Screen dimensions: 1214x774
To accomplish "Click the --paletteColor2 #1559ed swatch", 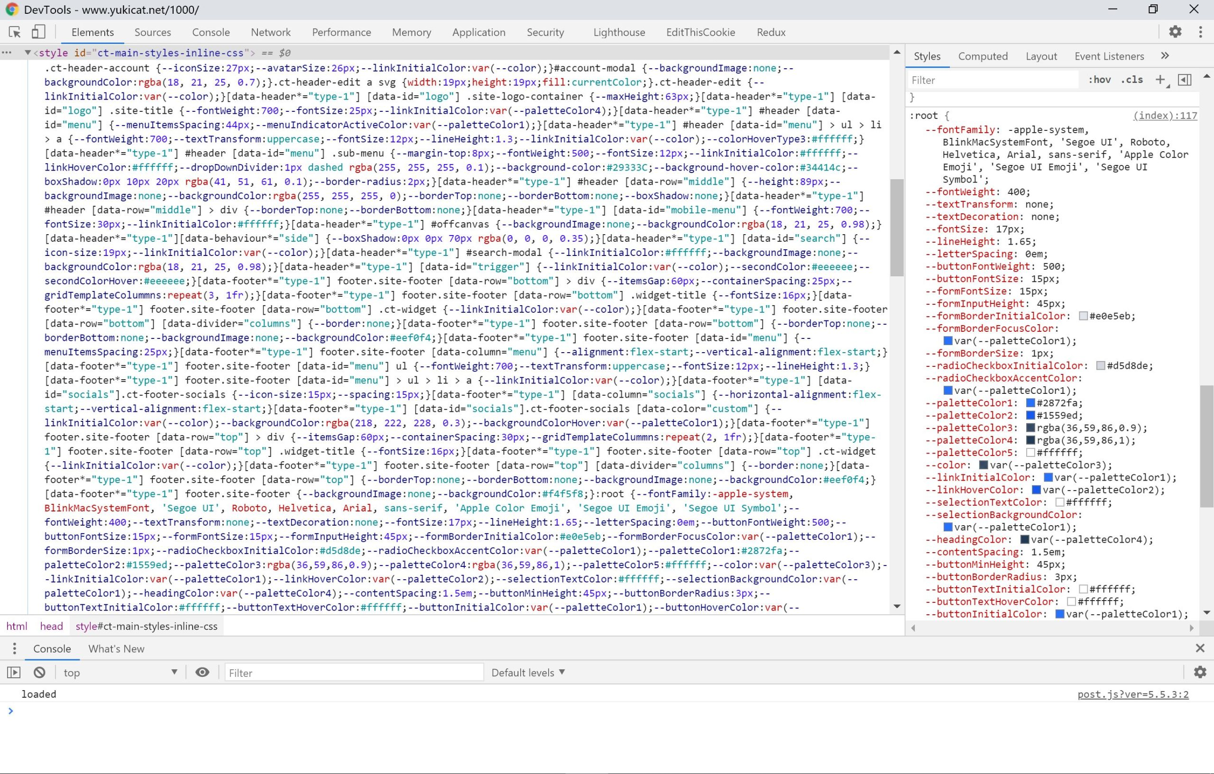I will (1030, 415).
